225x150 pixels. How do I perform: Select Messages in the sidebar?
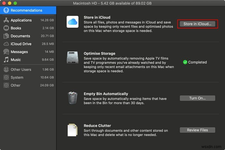(x=28, y=52)
